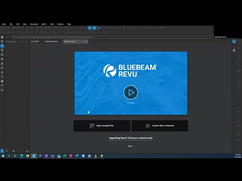
Task: Open Upgrading Revu custom tools link
Action: (x=131, y=138)
